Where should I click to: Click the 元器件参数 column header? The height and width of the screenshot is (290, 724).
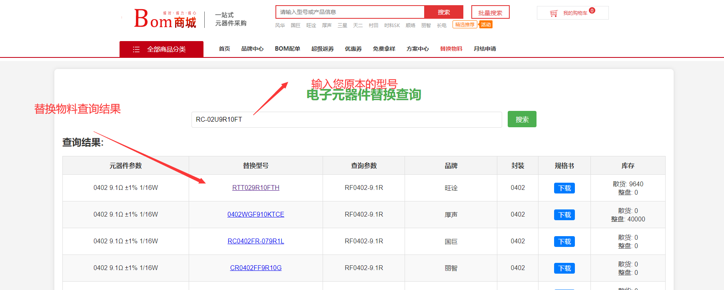(126, 166)
